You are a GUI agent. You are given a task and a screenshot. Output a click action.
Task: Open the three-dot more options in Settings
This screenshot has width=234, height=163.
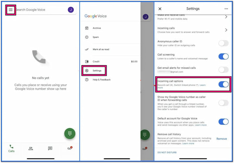(x=226, y=9)
